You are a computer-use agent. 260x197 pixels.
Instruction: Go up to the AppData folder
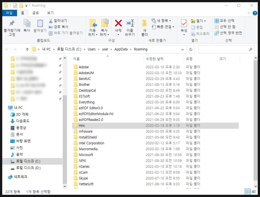[28, 49]
